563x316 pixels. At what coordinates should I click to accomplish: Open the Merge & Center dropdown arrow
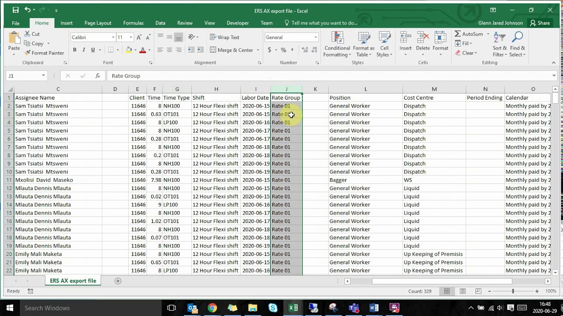[x=258, y=50]
